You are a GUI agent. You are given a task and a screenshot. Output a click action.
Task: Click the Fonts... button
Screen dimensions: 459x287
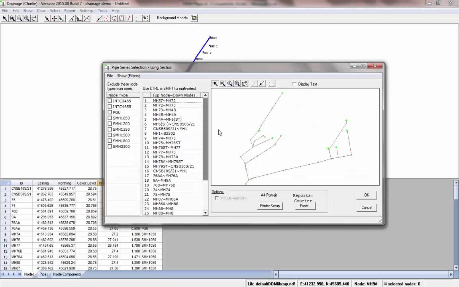[x=305, y=206]
